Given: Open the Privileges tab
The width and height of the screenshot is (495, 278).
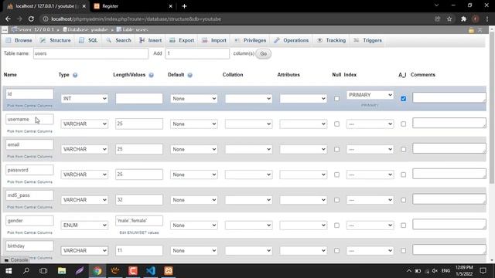Looking at the screenshot, I should click(251, 40).
